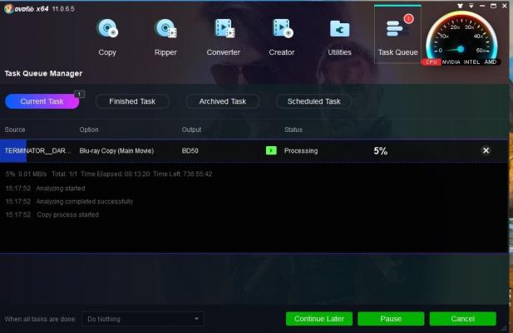This screenshot has width=513, height=333.
Task: Select the TERMINATOR__DAR source entry
Action: click(x=37, y=150)
